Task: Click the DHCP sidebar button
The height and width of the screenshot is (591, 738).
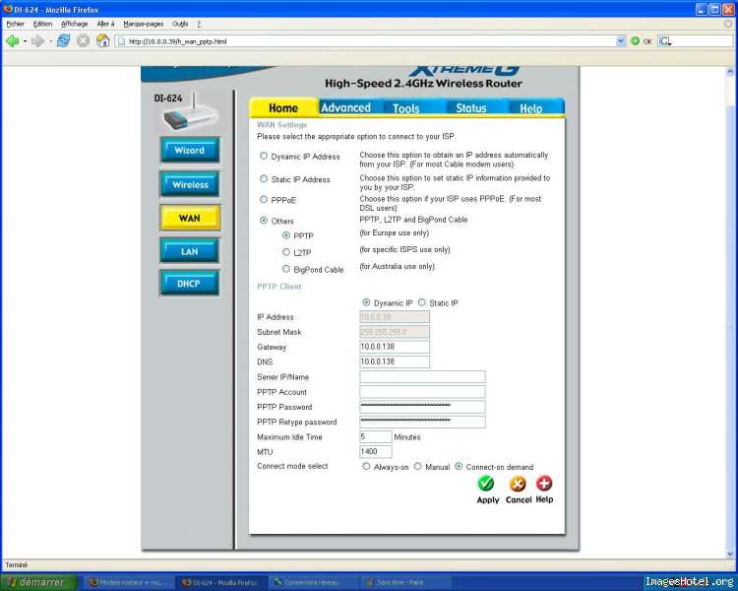Action: [189, 284]
